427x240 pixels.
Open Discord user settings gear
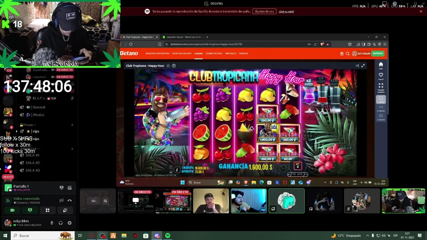[x=69, y=223]
